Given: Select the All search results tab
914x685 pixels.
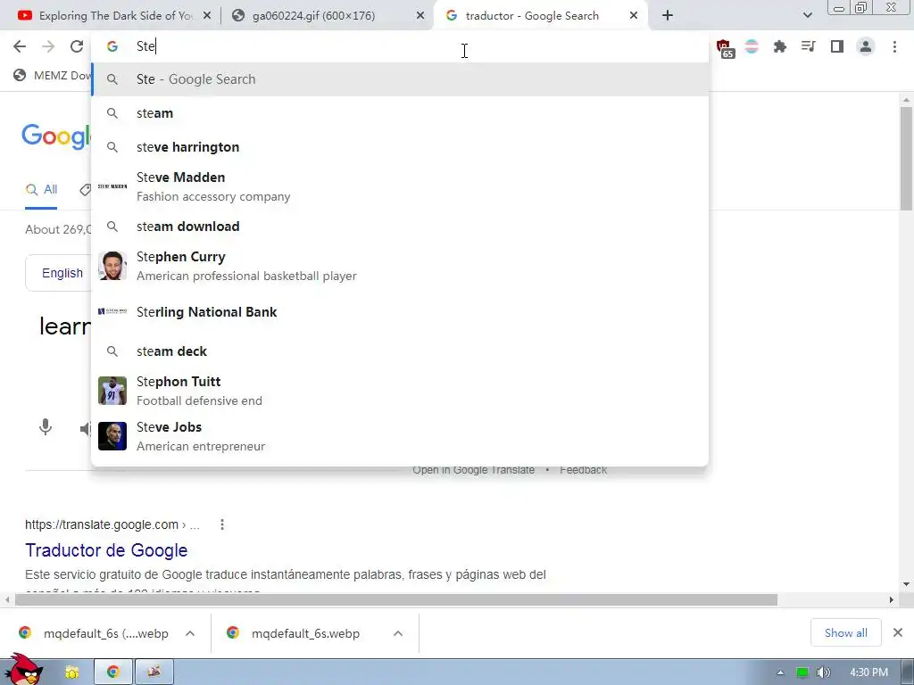Looking at the screenshot, I should tap(41, 190).
